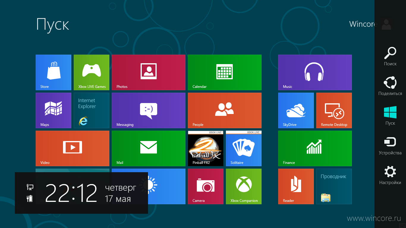Launch the Solitaire tile
Viewport: 406px width, 228px height.
click(x=244, y=148)
